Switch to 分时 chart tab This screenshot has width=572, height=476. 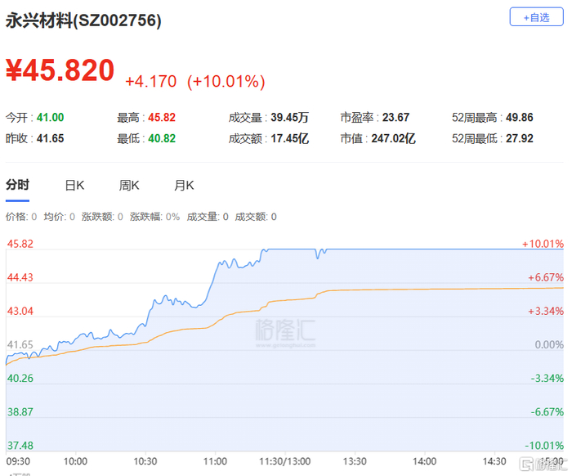click(17, 185)
